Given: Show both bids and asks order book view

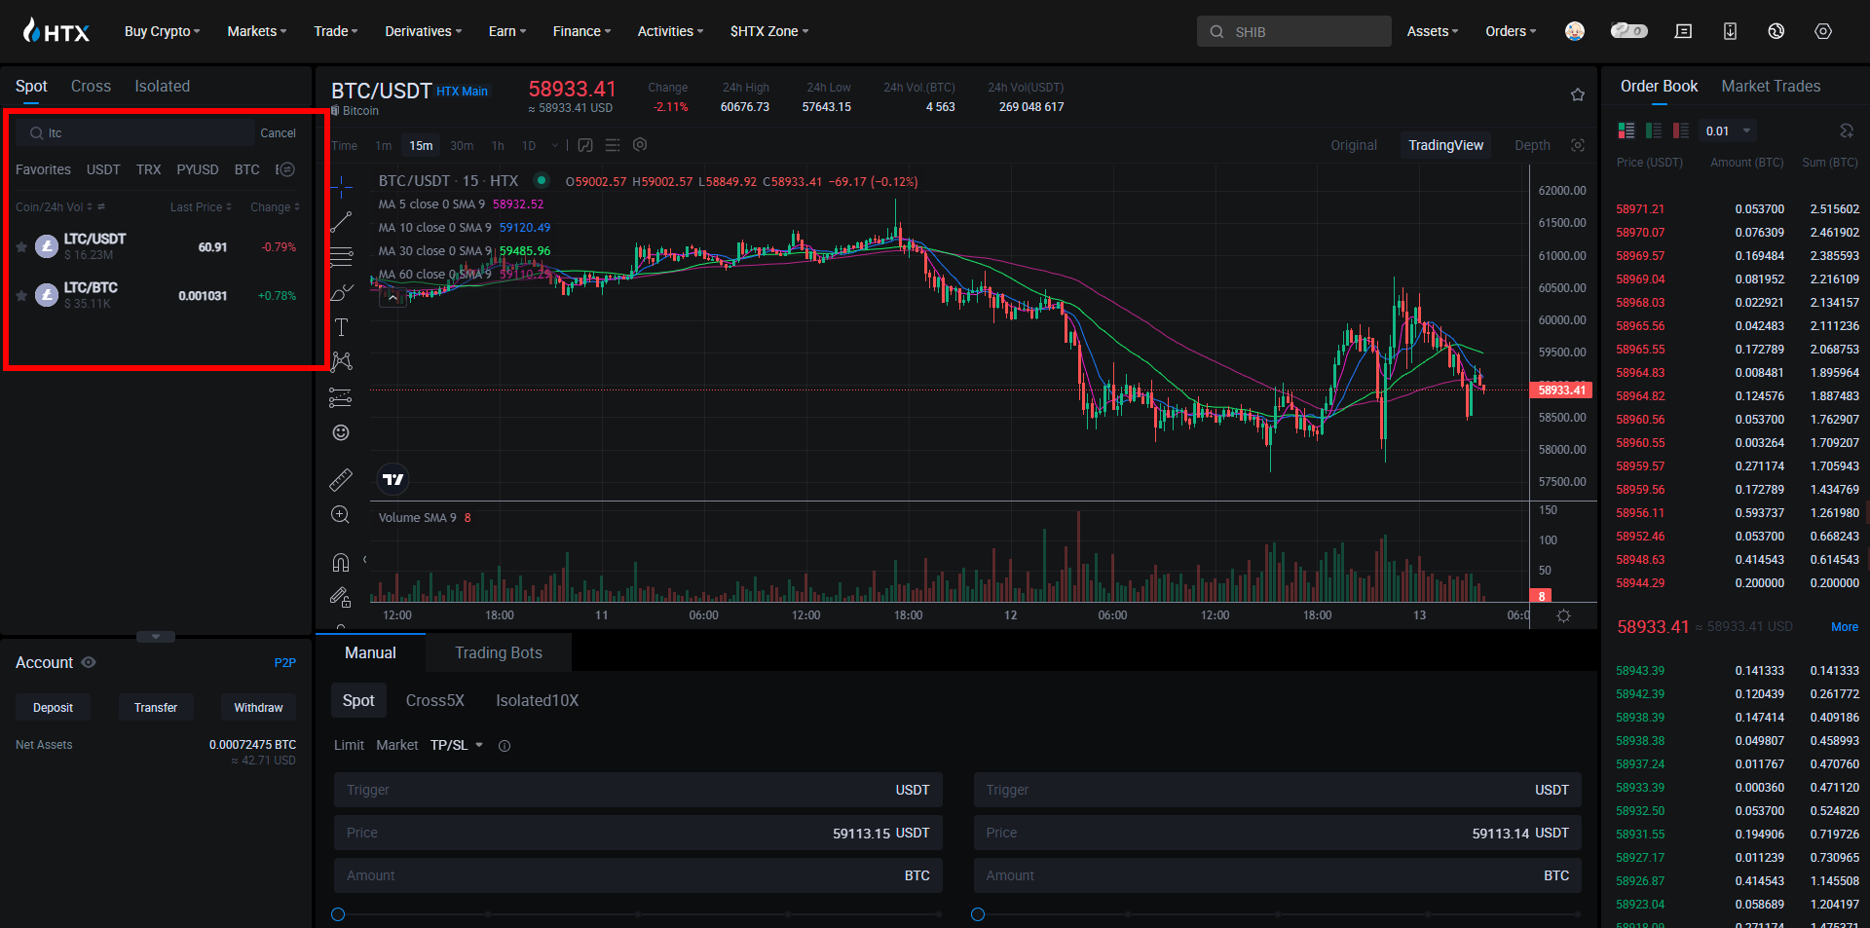Looking at the screenshot, I should pos(1627,130).
